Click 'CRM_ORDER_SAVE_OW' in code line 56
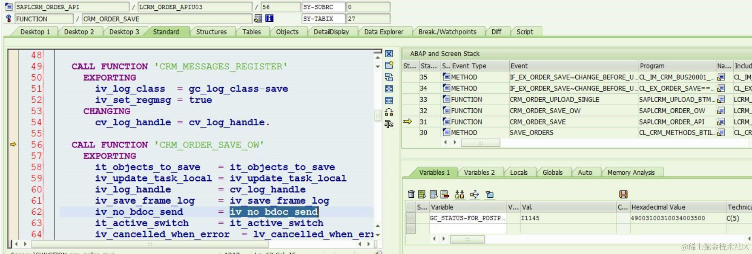 (x=209, y=145)
